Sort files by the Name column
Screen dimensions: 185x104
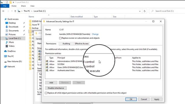(x=32, y=17)
